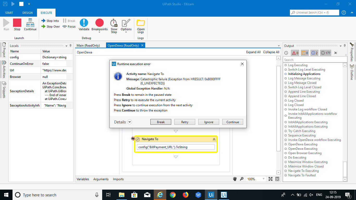Open the Output panel options dropdown

pos(340,46)
